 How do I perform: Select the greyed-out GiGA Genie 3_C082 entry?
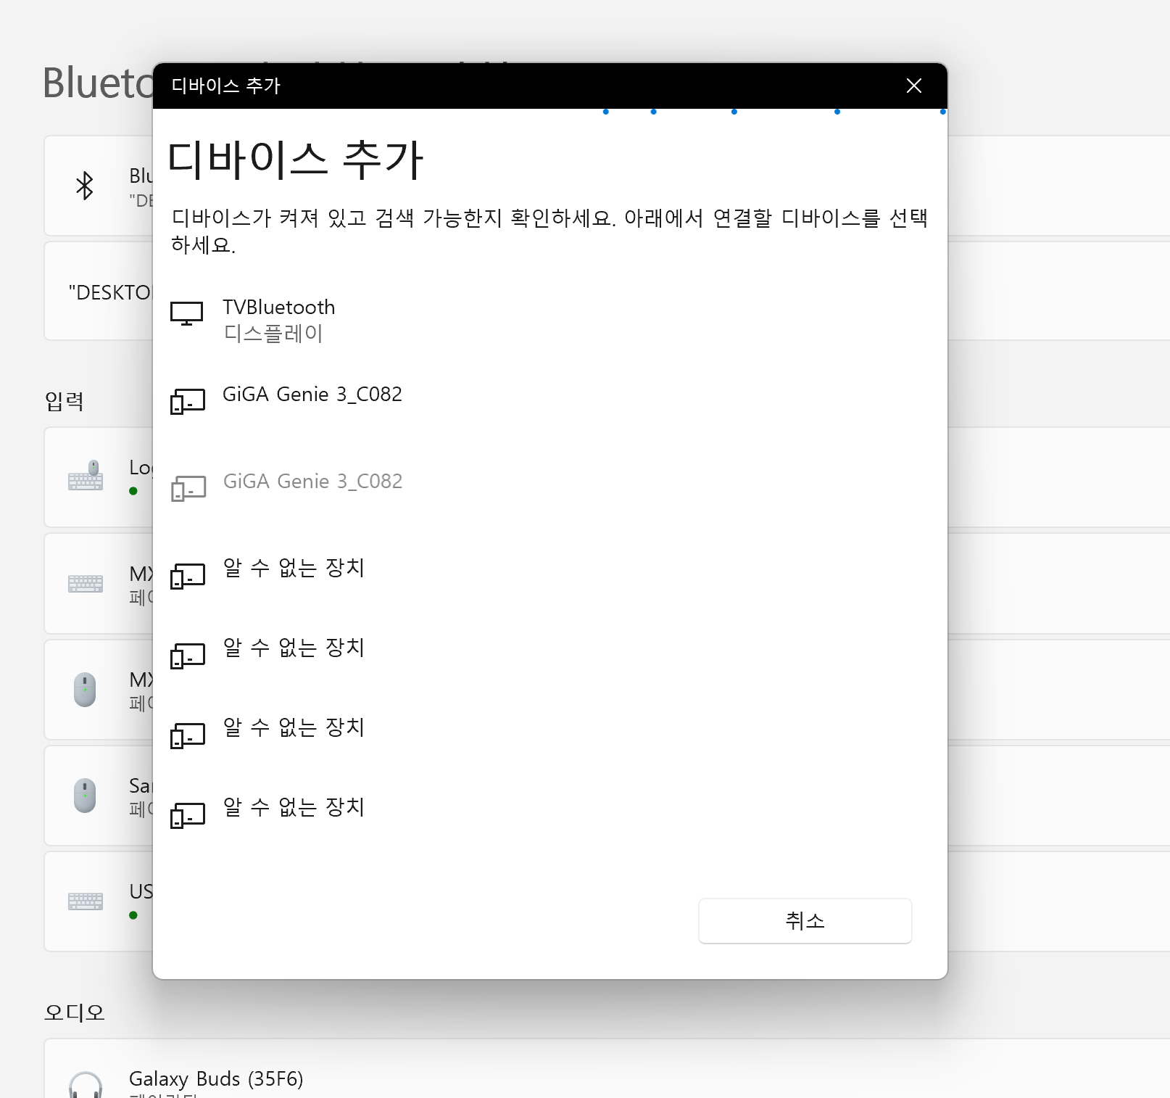tap(549, 488)
